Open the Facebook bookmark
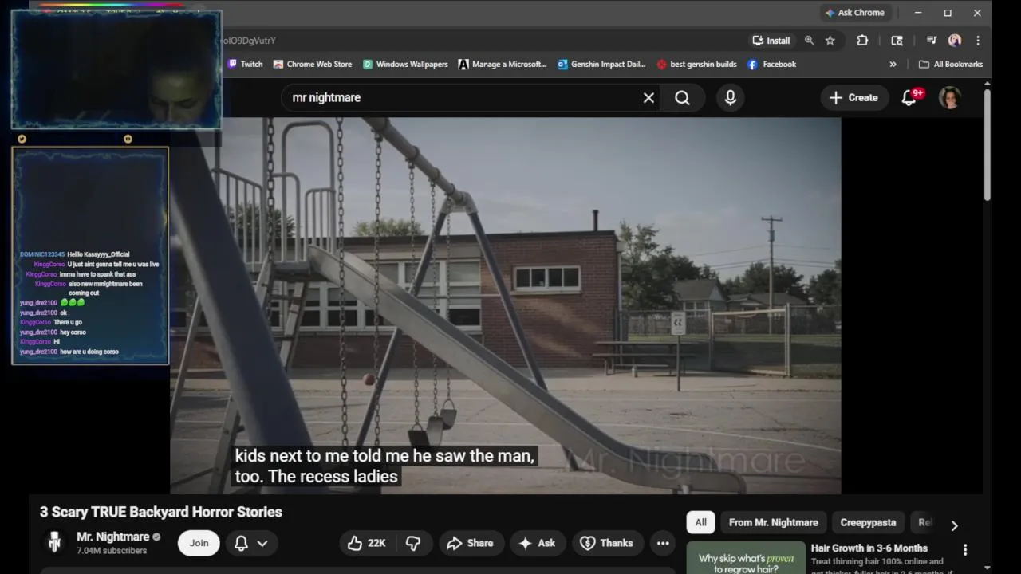This screenshot has height=574, width=1021. tap(771, 65)
